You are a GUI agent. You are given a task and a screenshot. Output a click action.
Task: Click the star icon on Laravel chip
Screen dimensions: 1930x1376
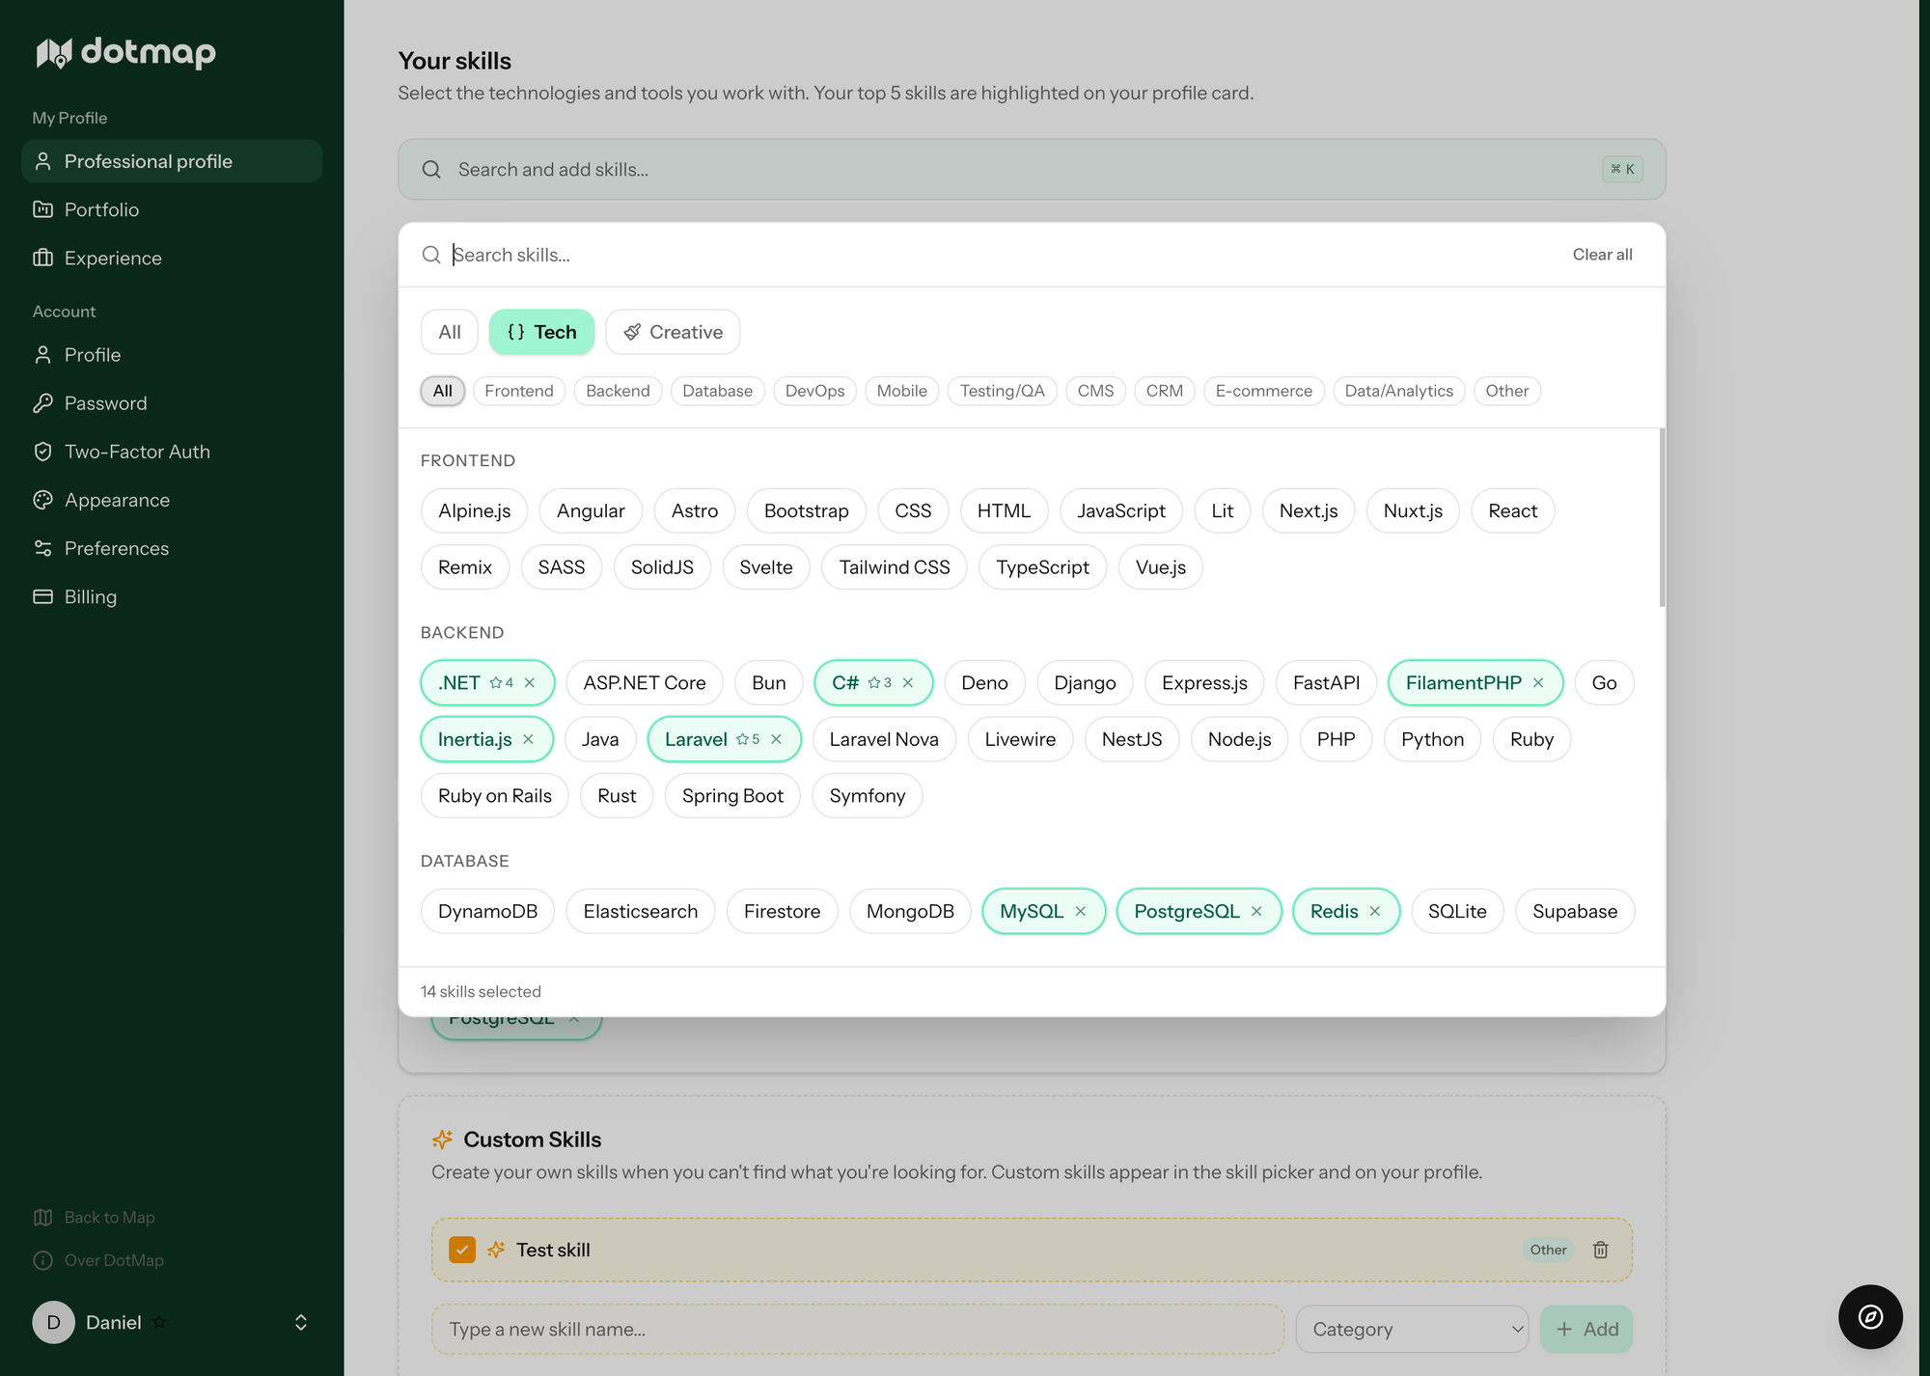(x=742, y=739)
